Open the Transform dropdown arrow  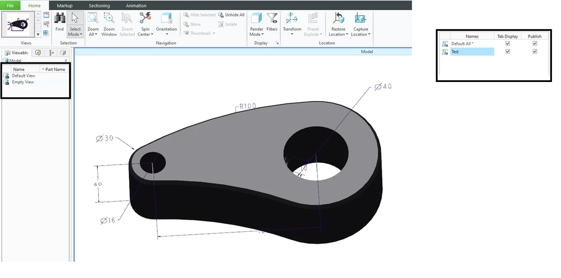[292, 34]
